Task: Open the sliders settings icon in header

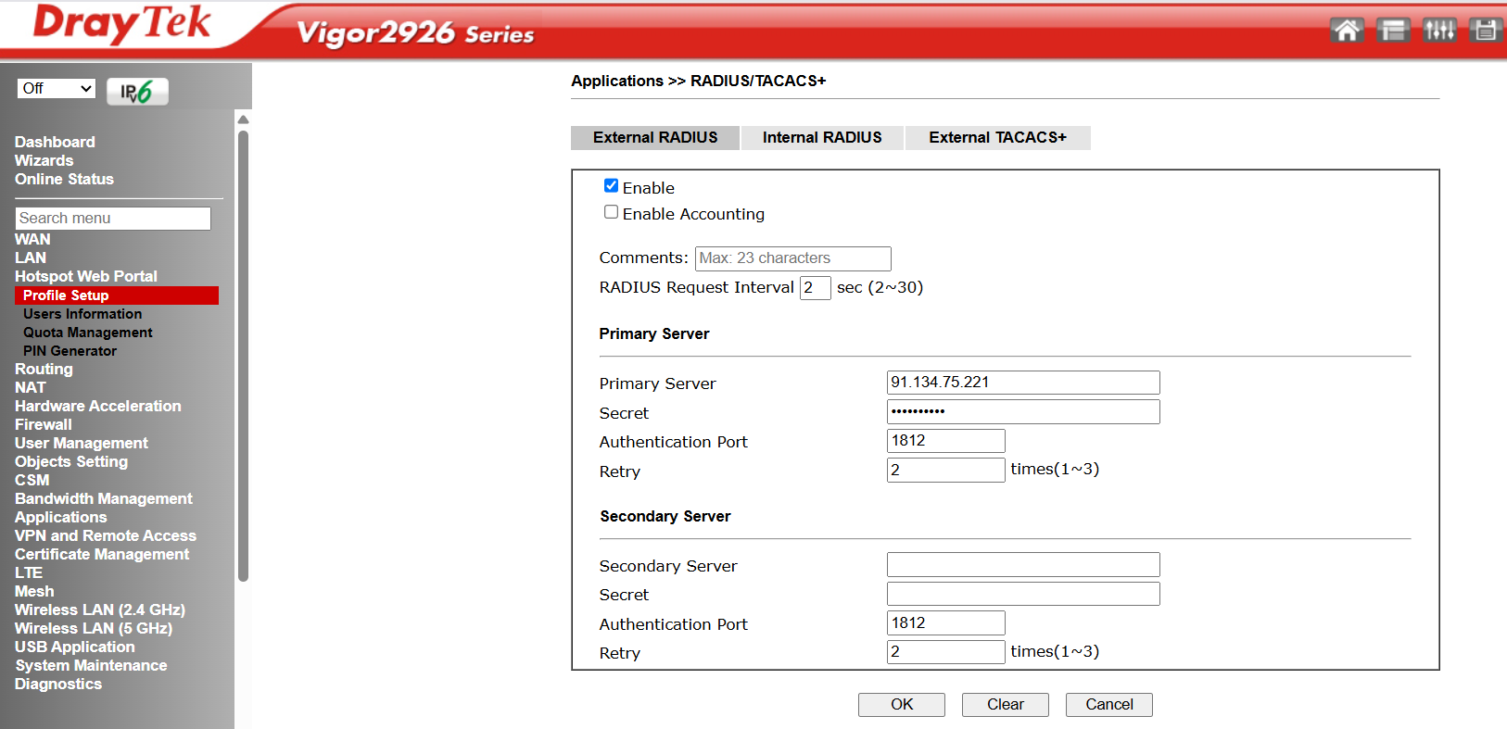Action: [1439, 31]
